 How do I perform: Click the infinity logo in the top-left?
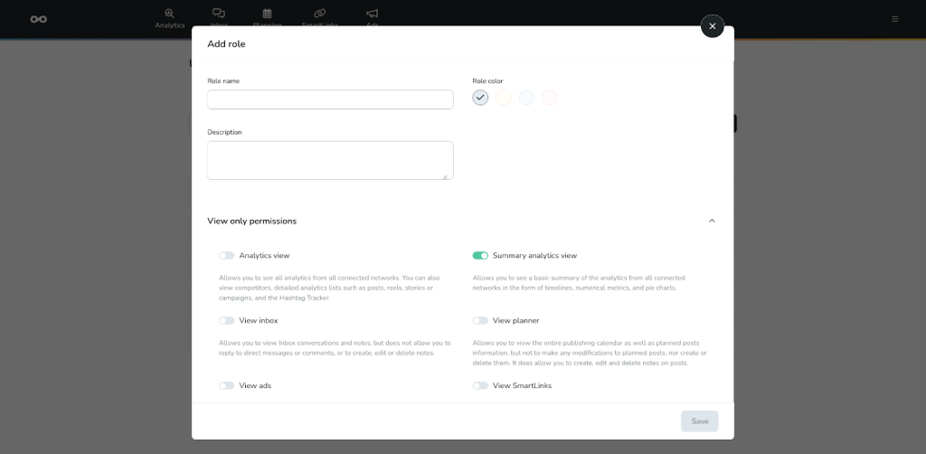[38, 19]
